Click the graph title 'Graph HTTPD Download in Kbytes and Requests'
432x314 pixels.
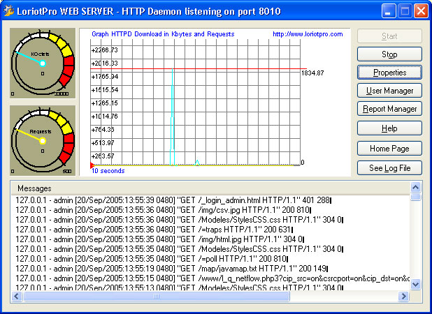(163, 34)
